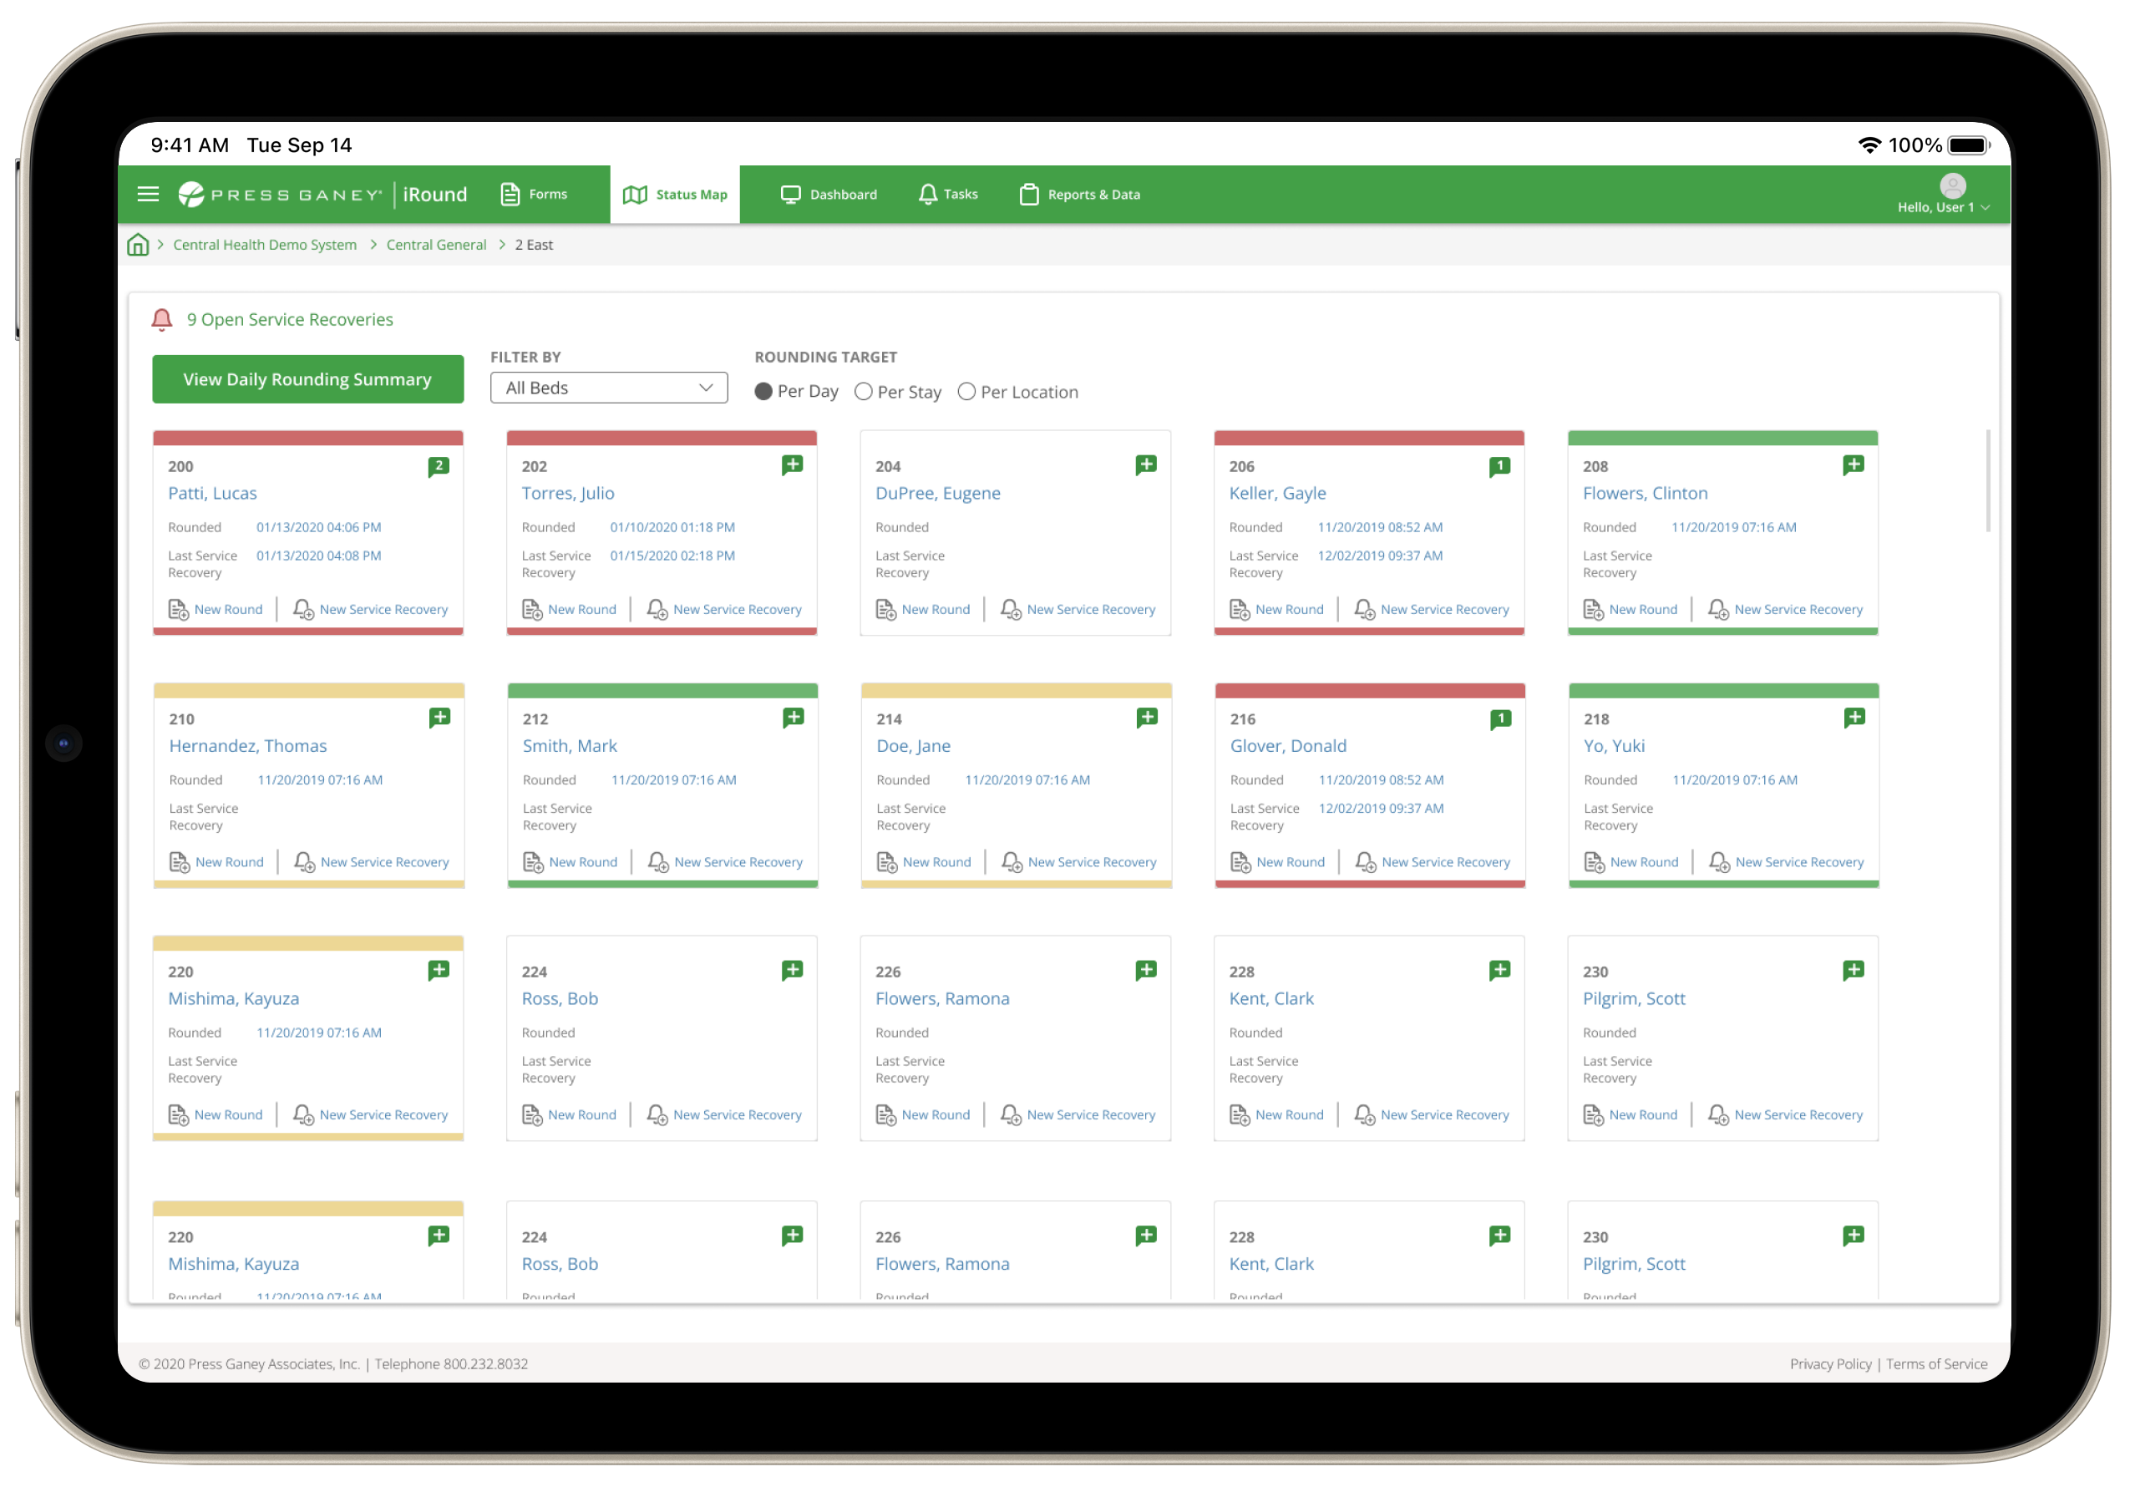
Task: Add note on room 212 card
Action: tap(794, 718)
